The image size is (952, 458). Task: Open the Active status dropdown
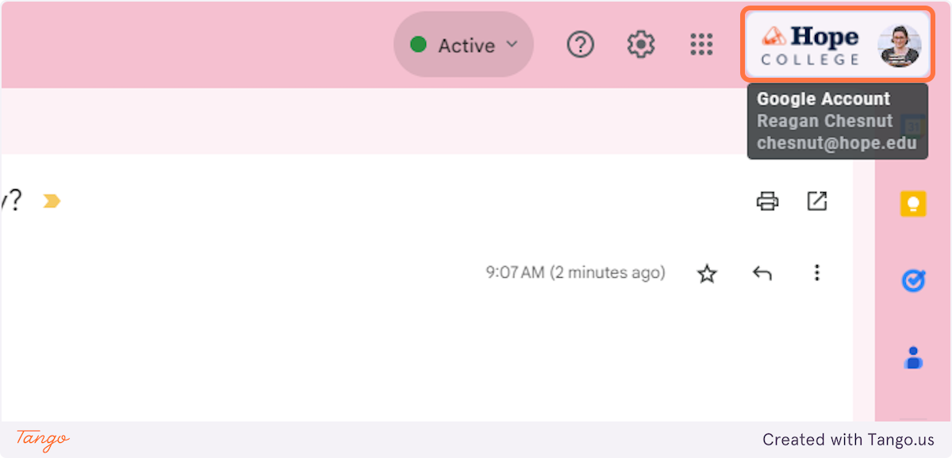pos(463,45)
